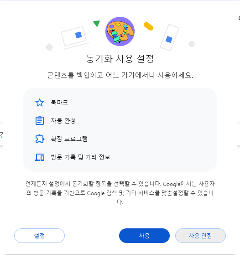
Task: Click the Google personalization description paragraph
Action: [120, 193]
